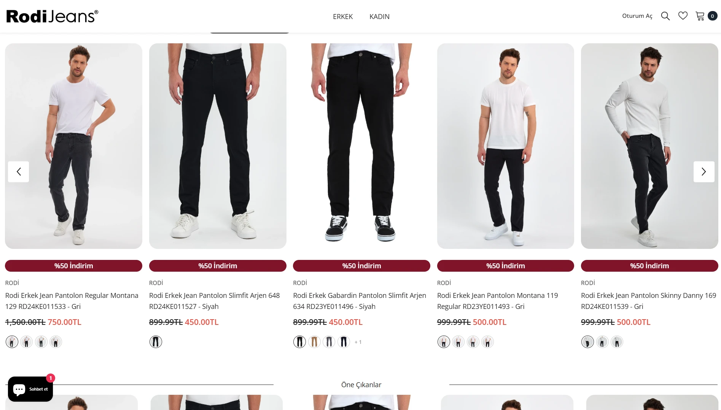Image resolution: width=721 pixels, height=410 pixels.
Task: Open the shopping cart icon
Action: 700,16
